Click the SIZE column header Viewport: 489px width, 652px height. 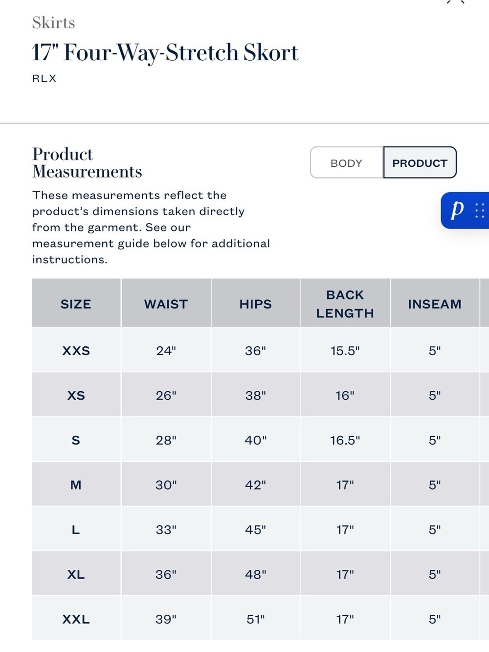[x=76, y=304]
